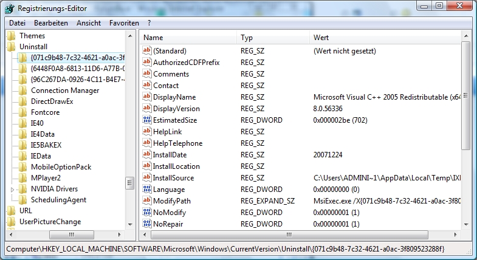Select the {071c9b48-7c32-4621 key label
Image resolution: width=477 pixels, height=260 pixels.
[x=78, y=58]
